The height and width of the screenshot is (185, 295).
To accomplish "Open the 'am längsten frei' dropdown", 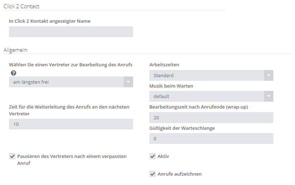I will (x=71, y=82).
